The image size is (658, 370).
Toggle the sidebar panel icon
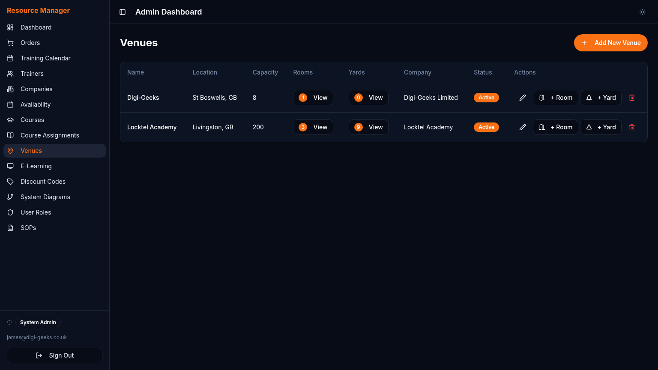[123, 12]
